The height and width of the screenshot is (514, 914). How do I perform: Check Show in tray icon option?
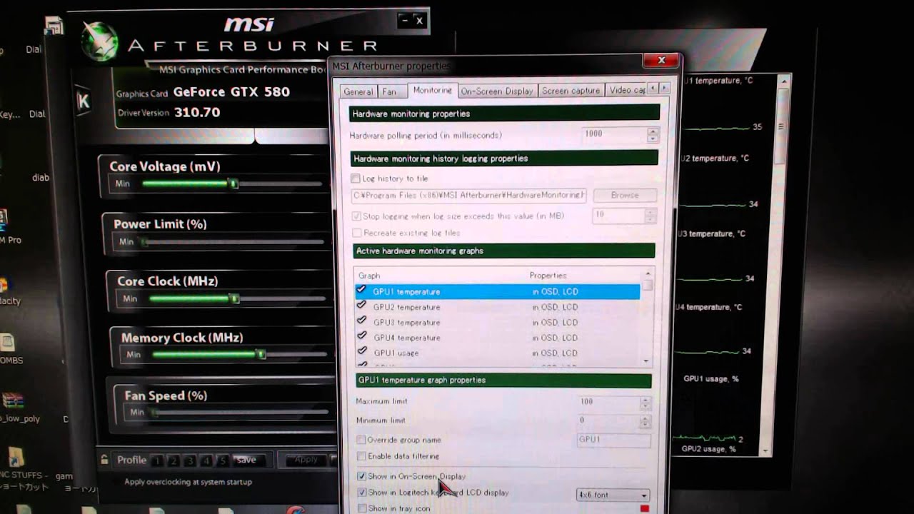362,508
